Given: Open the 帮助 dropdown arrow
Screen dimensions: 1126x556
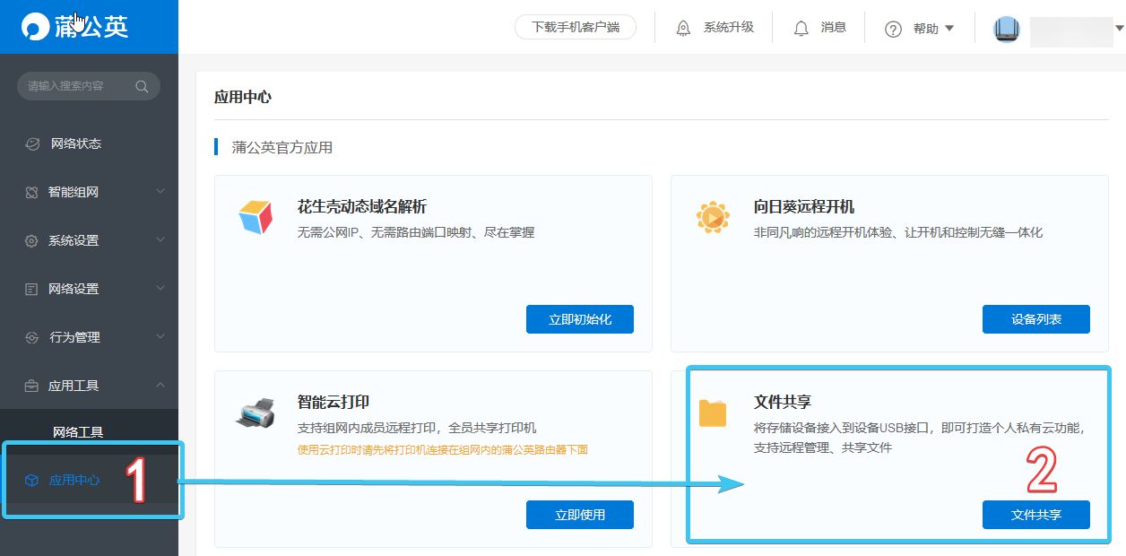Looking at the screenshot, I should [x=949, y=29].
